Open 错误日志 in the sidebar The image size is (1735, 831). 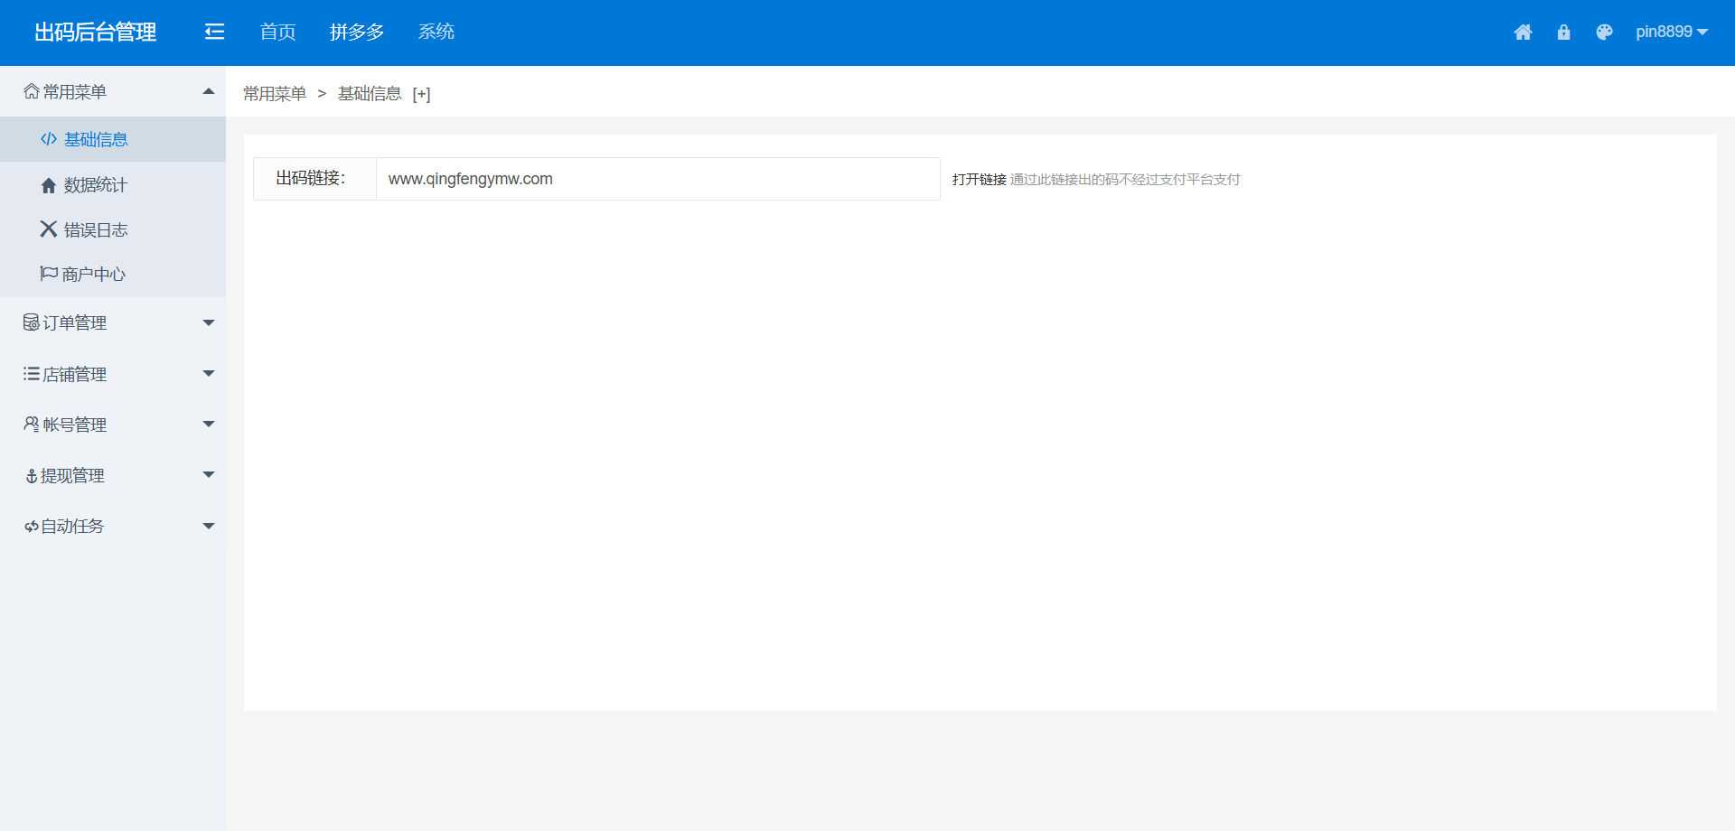tap(95, 230)
